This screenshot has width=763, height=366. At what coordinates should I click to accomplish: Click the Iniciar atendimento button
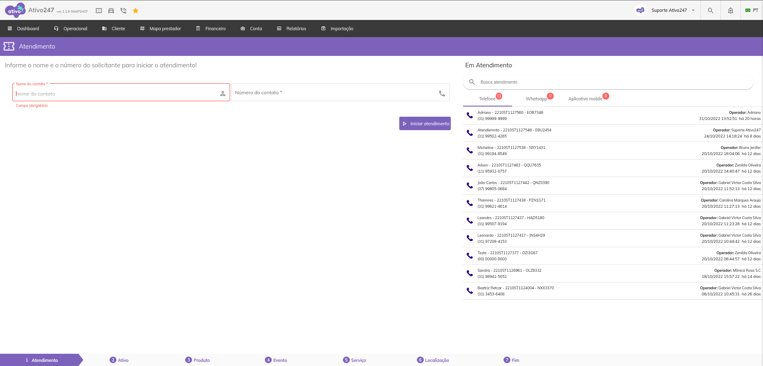pos(425,124)
